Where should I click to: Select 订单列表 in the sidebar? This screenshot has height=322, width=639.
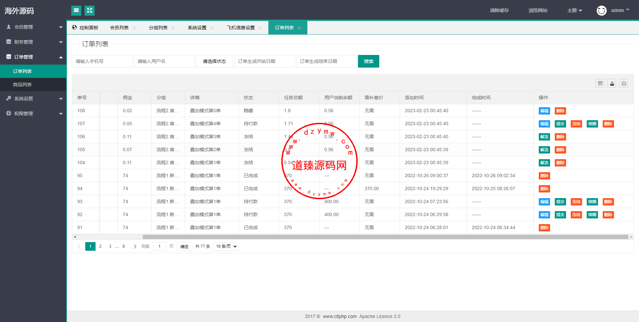tap(33, 71)
